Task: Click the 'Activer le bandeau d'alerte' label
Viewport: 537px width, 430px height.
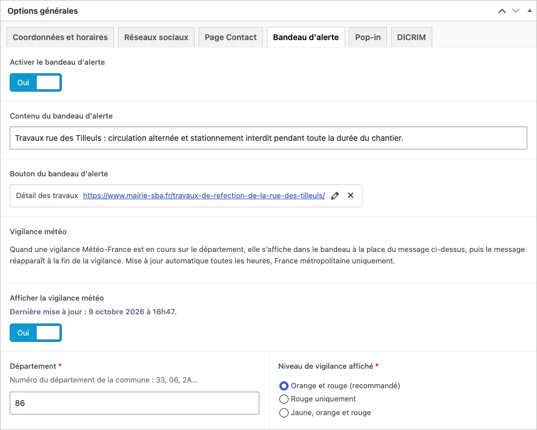Action: click(x=57, y=62)
